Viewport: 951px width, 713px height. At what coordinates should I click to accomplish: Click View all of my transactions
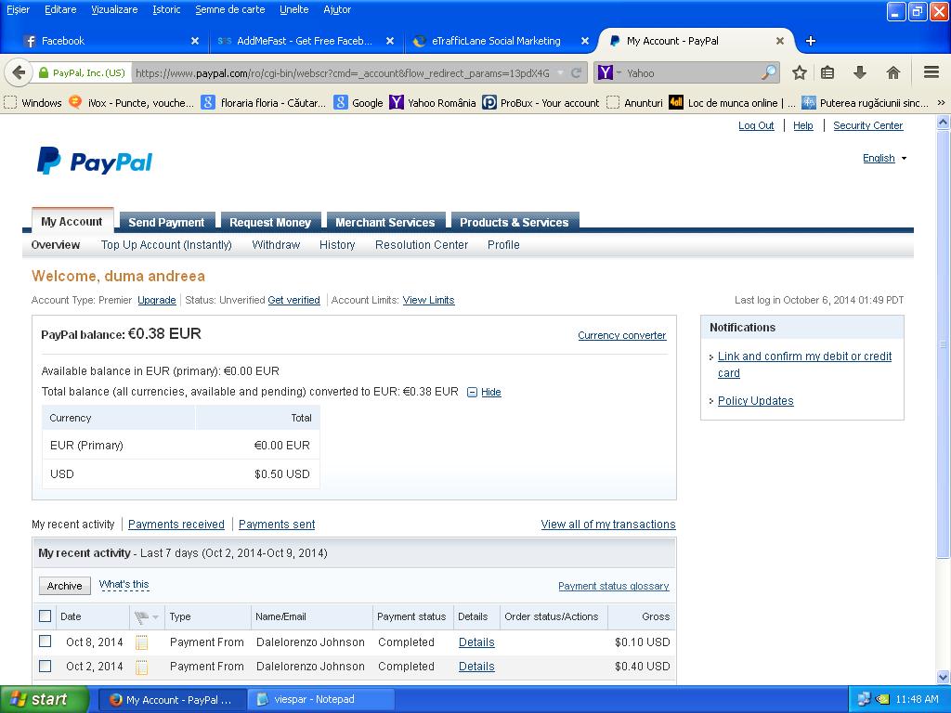coord(608,525)
